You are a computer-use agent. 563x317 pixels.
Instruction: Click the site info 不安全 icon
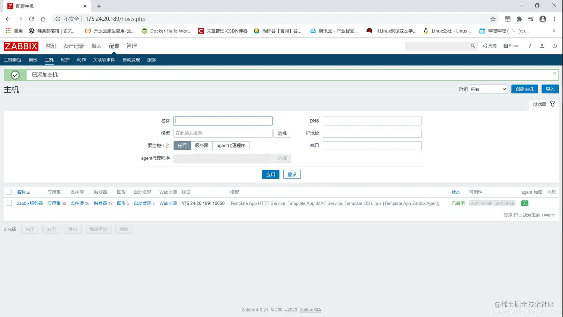(58, 19)
